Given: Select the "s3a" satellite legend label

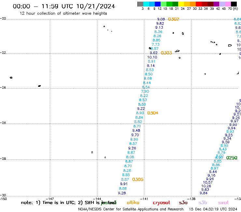Looking at the screenshot, I should point(183,203).
